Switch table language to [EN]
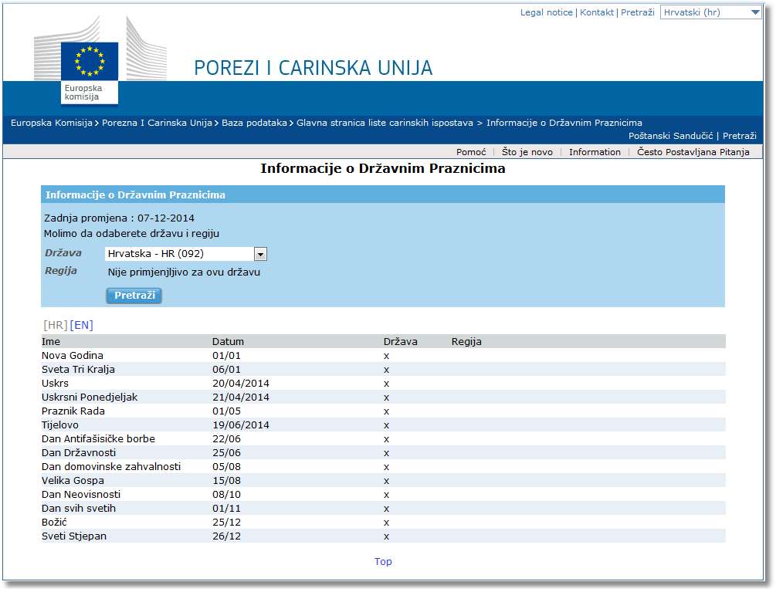Viewport: 776px width, 592px height. tap(82, 325)
